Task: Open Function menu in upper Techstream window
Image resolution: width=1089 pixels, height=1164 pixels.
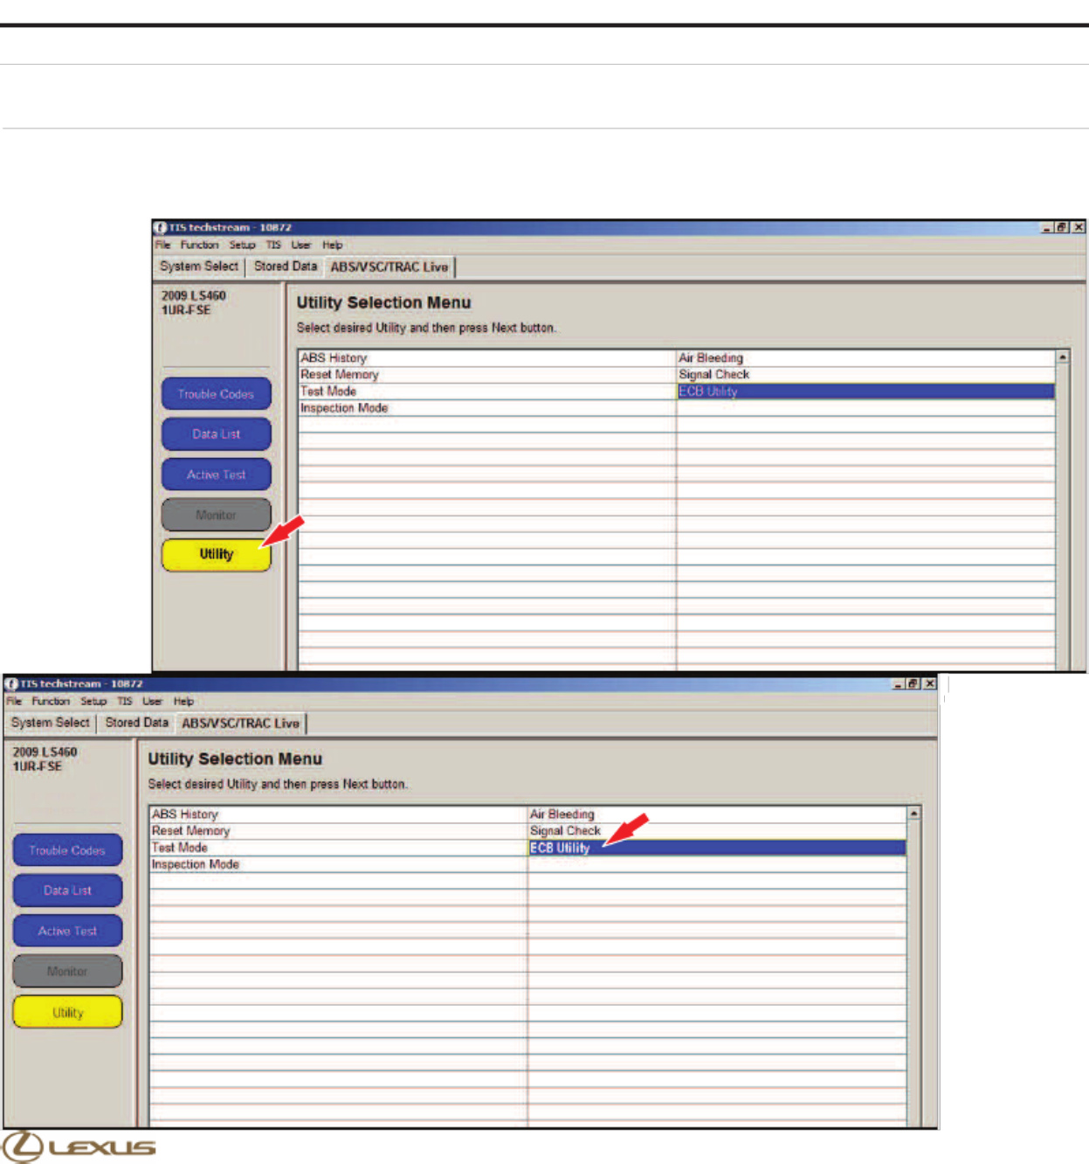Action: (200, 246)
